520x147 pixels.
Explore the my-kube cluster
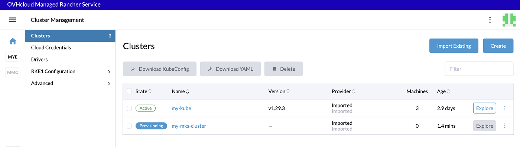click(485, 108)
